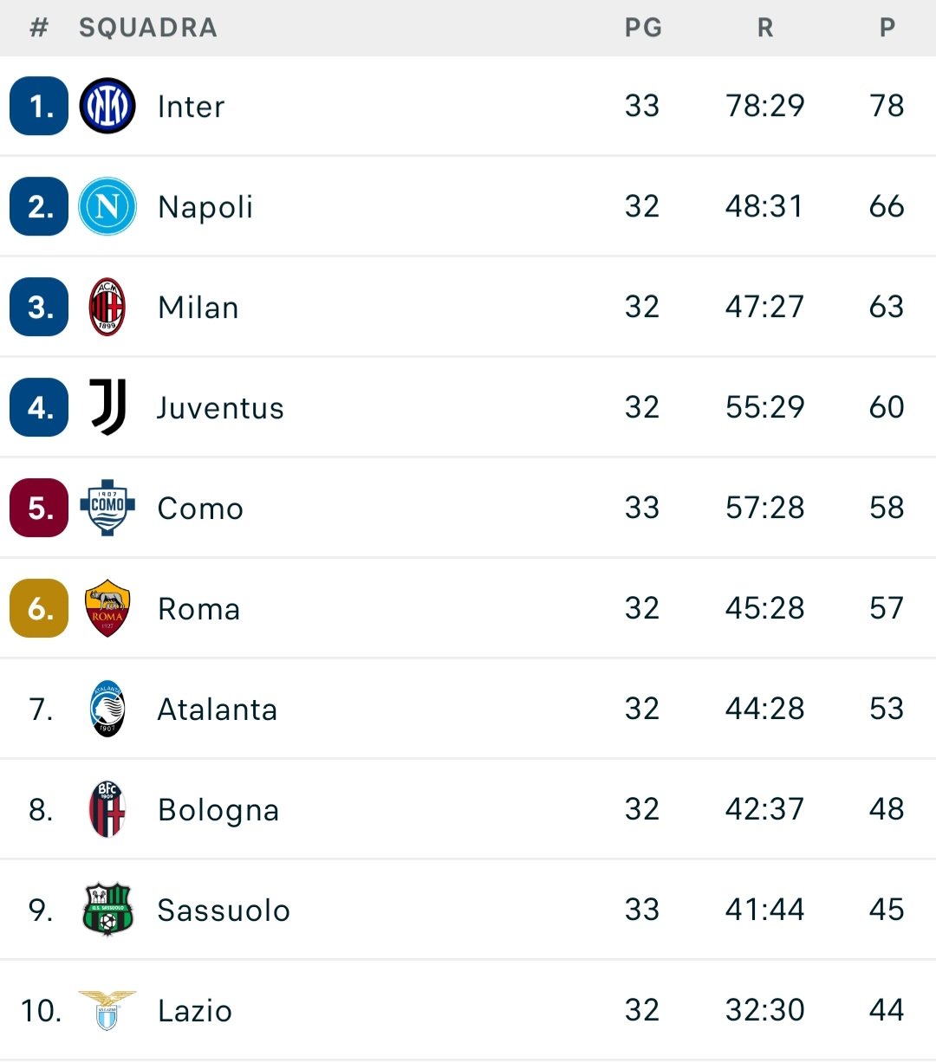Screen dimensions: 936x1063
Task: Click the gold position 6 badge
Action: coord(39,608)
